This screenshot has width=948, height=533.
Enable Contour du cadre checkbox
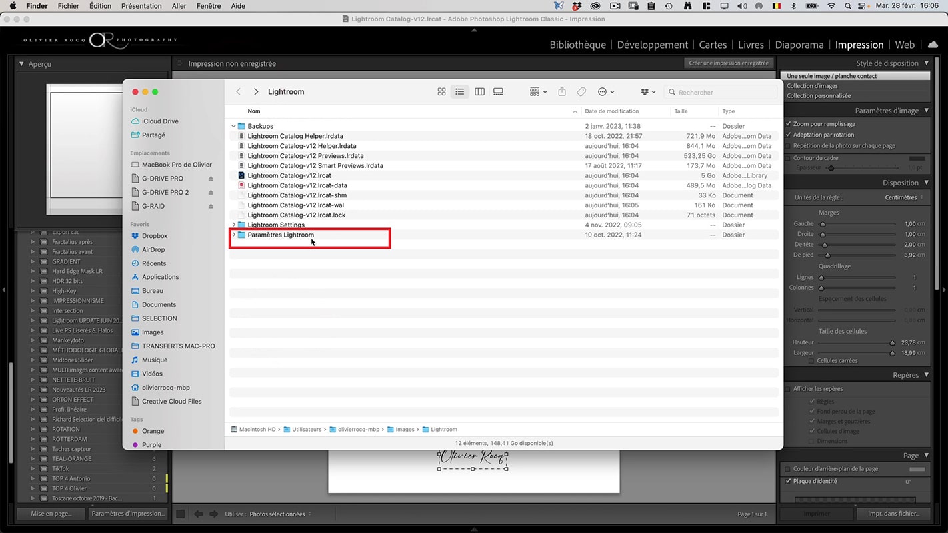pyautogui.click(x=789, y=158)
